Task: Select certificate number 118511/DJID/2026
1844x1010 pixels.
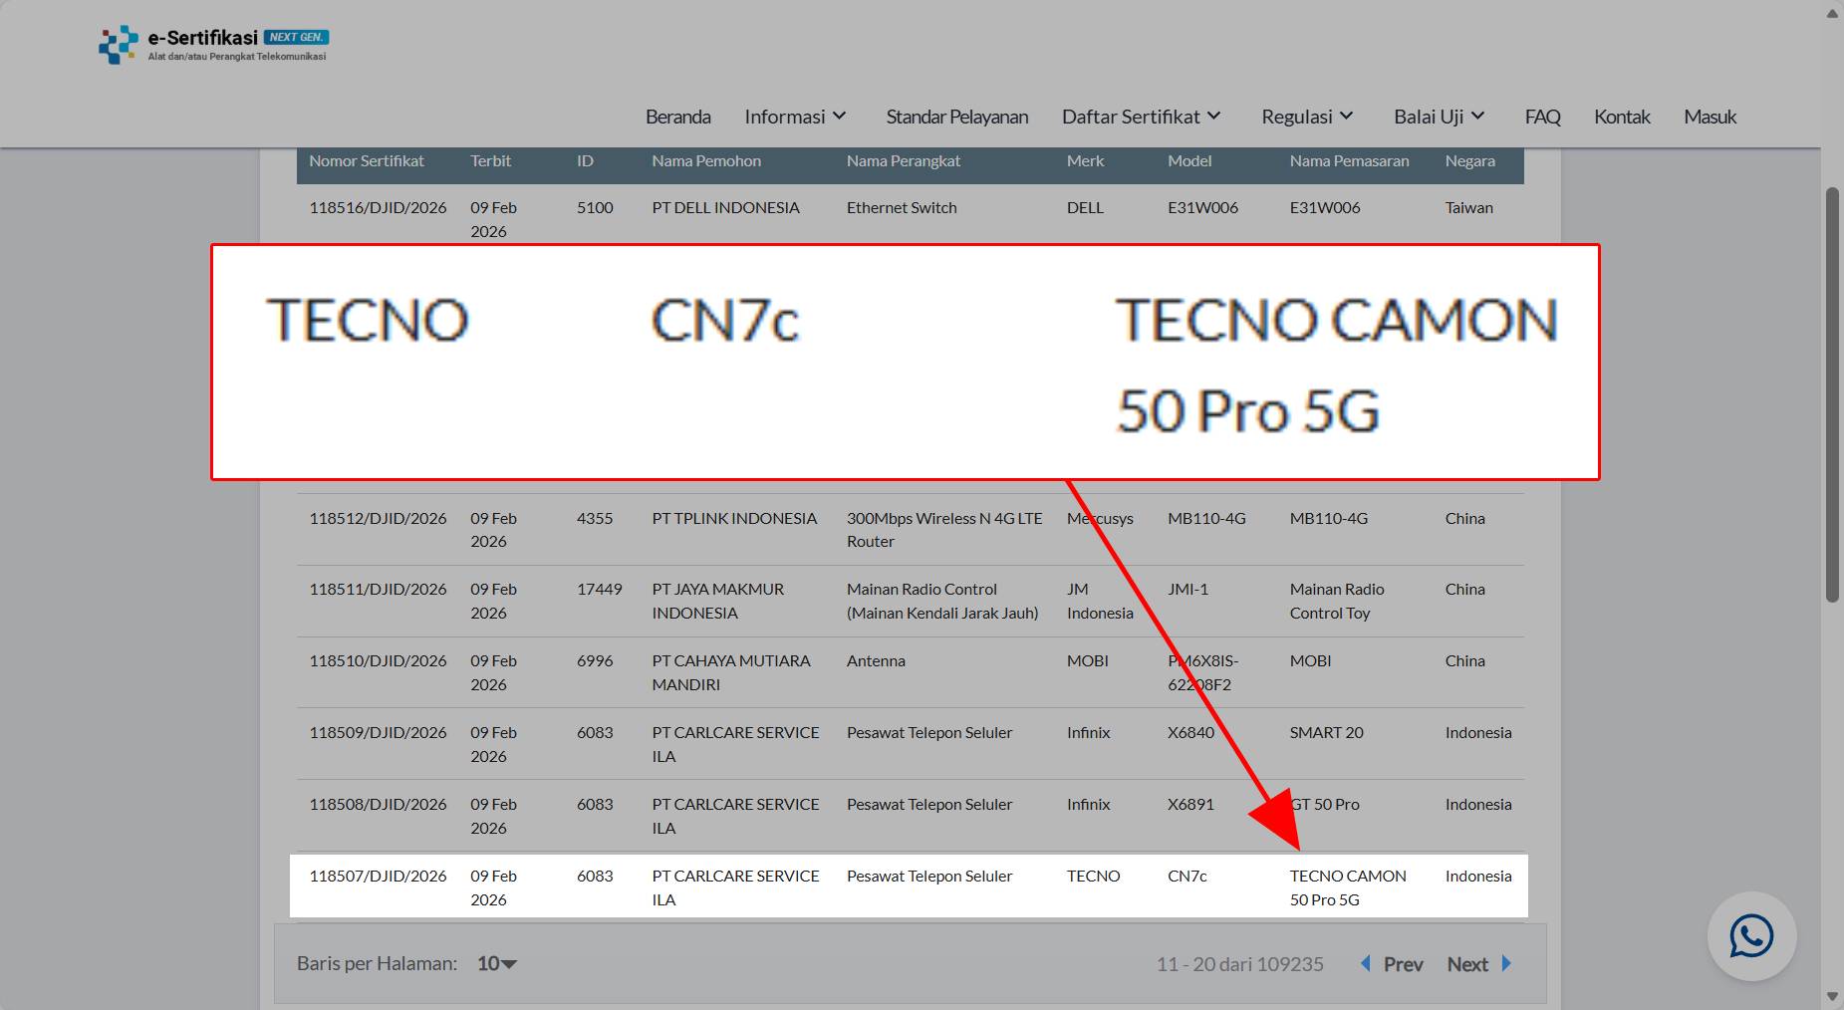Action: [x=378, y=589]
